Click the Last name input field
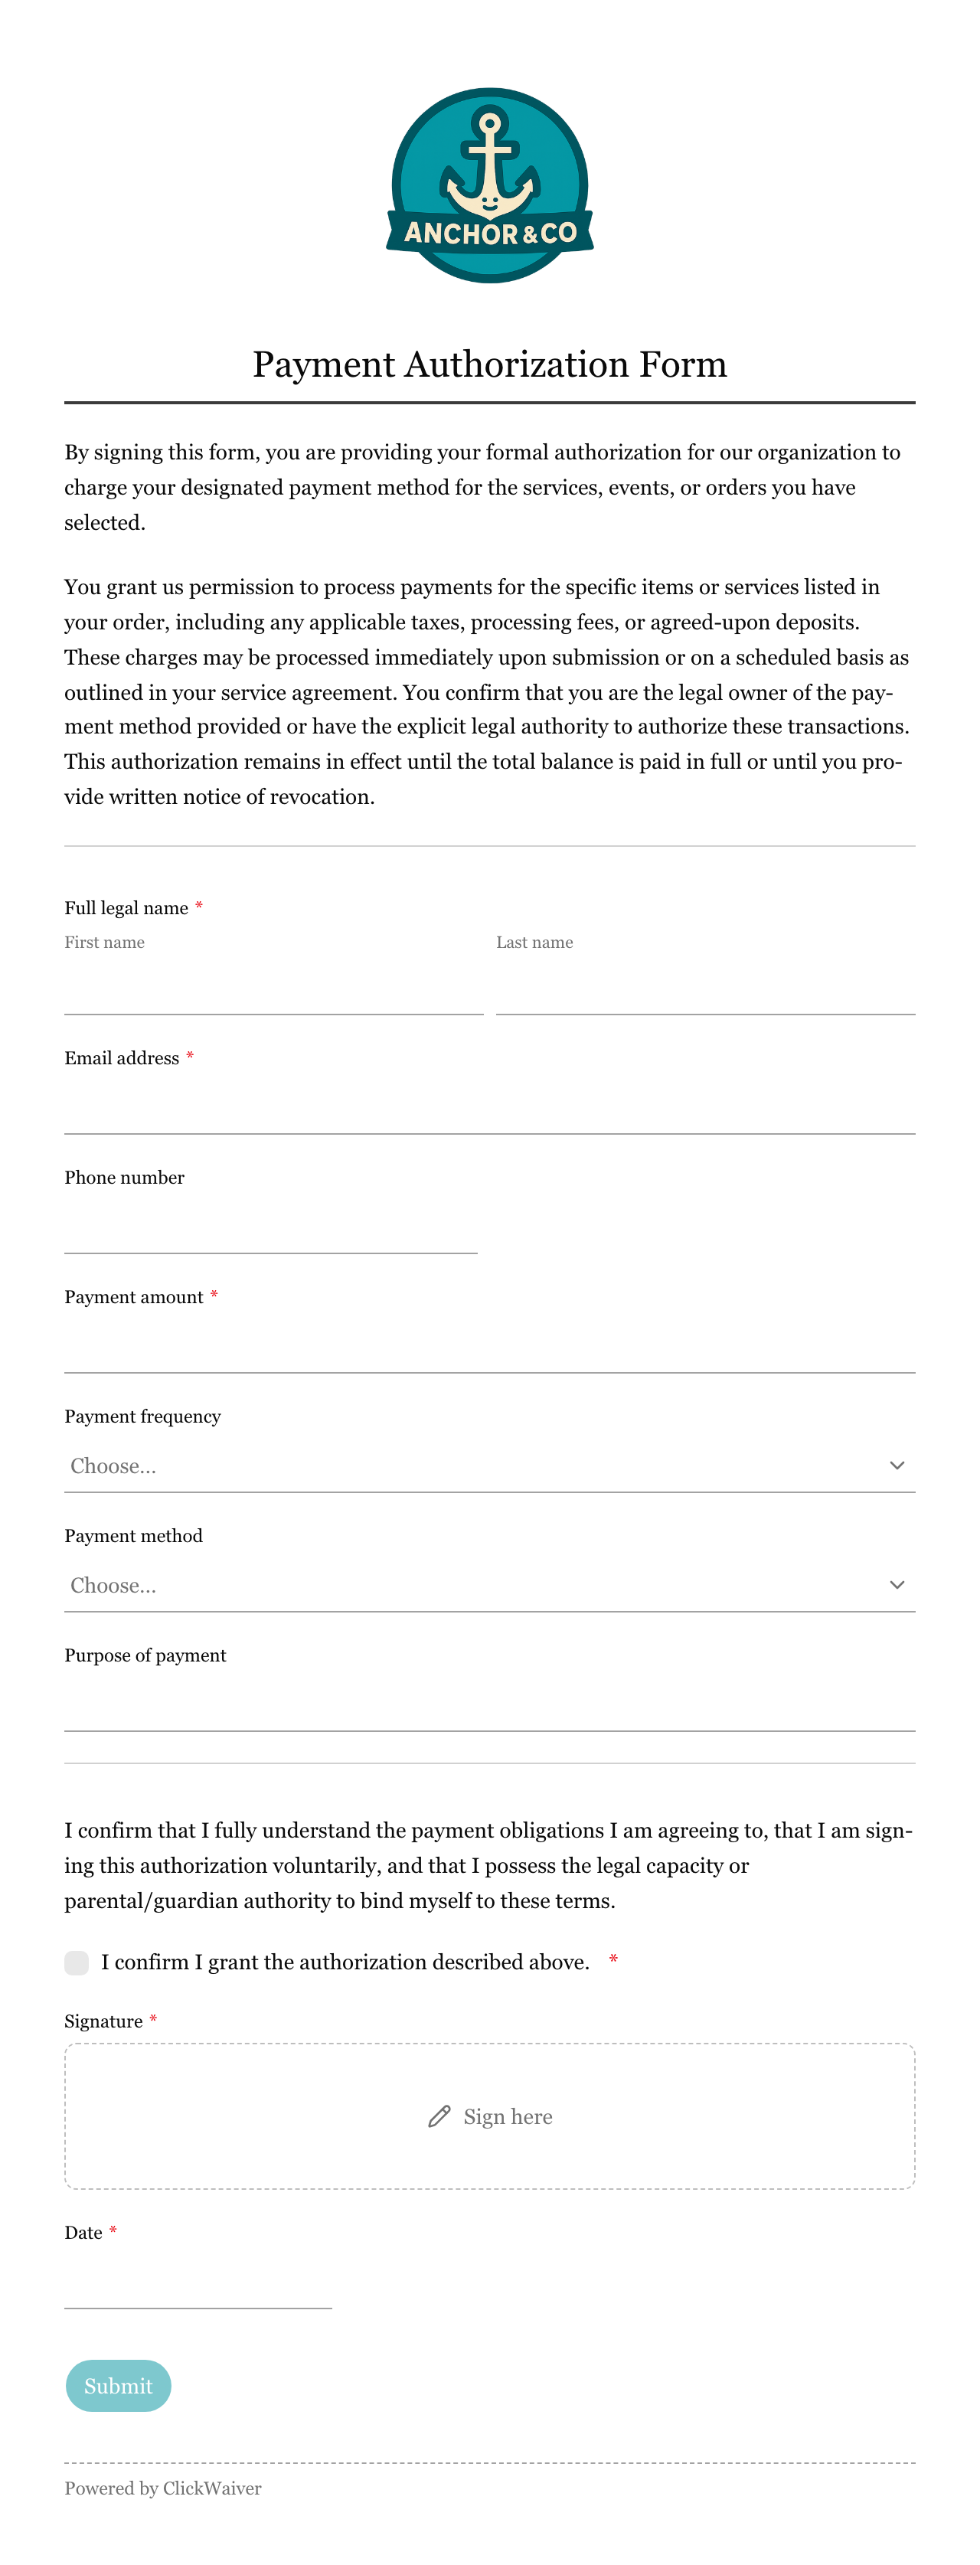Screen dimensions: 980x2565 (705, 988)
